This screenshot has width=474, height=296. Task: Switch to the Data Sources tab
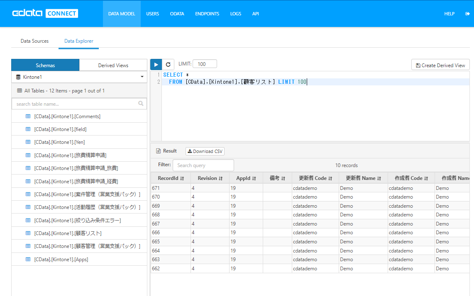click(x=34, y=41)
